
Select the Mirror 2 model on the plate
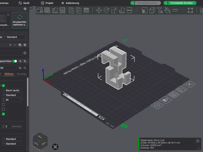click(116, 68)
